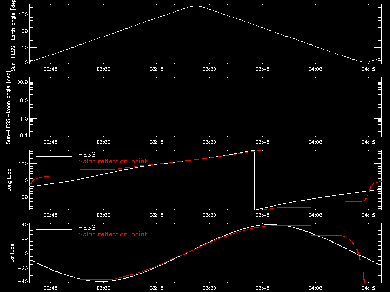
Task: Click 03:45 tick of Longitude plot
Action: point(262,215)
